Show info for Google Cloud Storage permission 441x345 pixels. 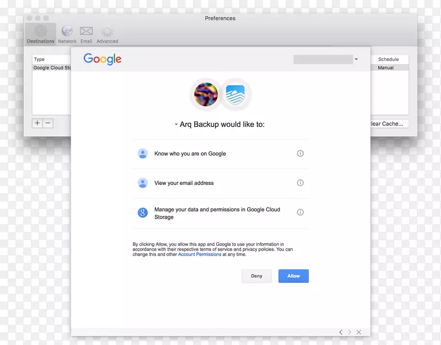click(300, 212)
